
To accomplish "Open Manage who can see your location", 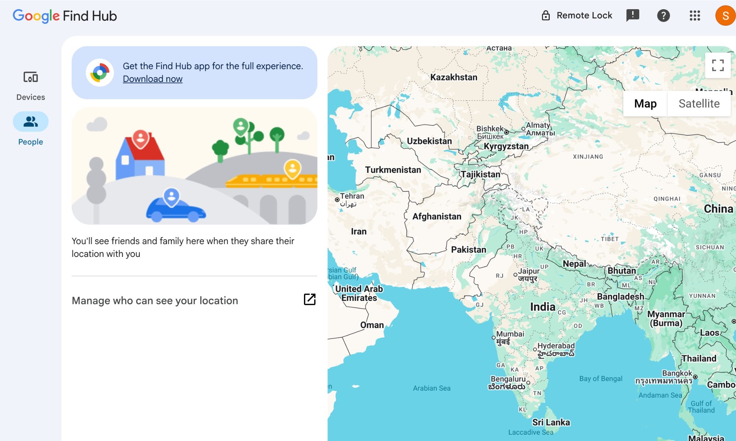I will point(155,300).
